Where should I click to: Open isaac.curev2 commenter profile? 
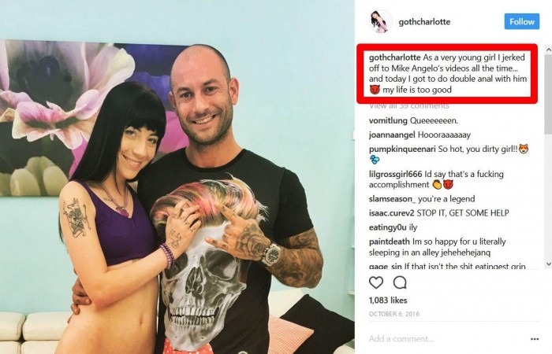391,213
